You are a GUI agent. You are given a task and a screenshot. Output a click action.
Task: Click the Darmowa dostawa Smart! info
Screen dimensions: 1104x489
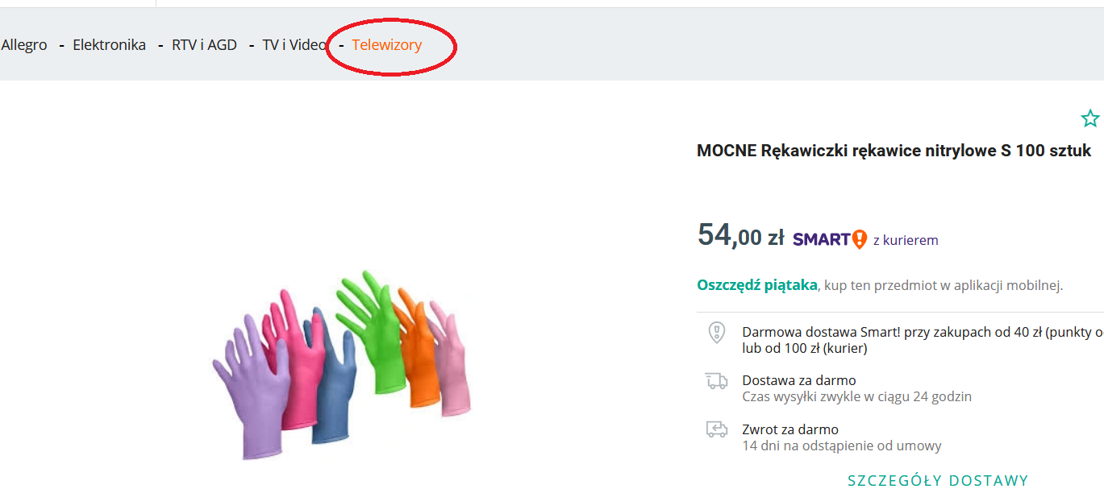click(923, 340)
